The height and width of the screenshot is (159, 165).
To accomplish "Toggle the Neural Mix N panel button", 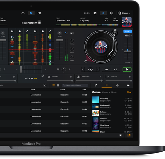I will click(x=31, y=13).
